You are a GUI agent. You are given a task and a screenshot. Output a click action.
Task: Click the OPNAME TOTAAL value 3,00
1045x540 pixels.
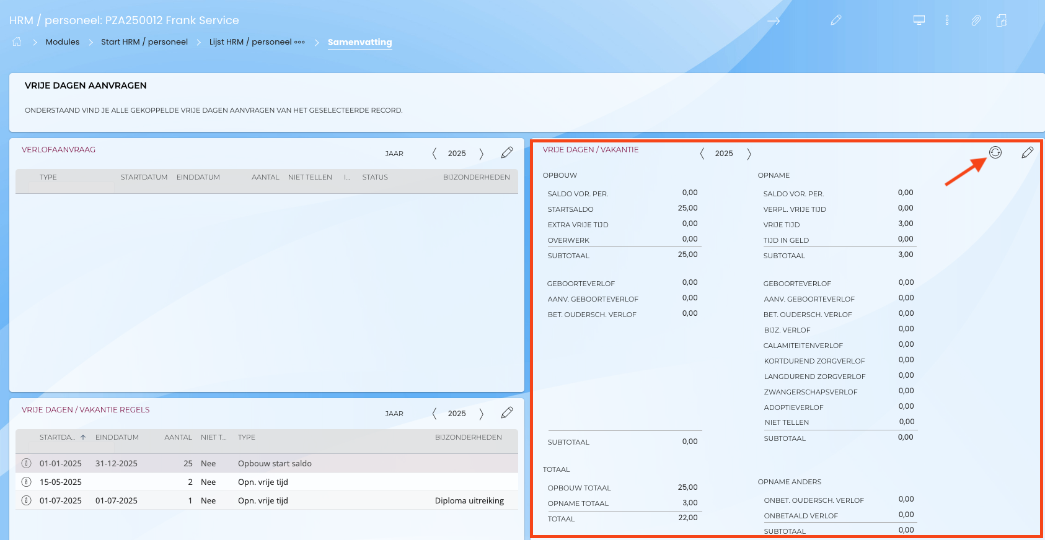(690, 503)
